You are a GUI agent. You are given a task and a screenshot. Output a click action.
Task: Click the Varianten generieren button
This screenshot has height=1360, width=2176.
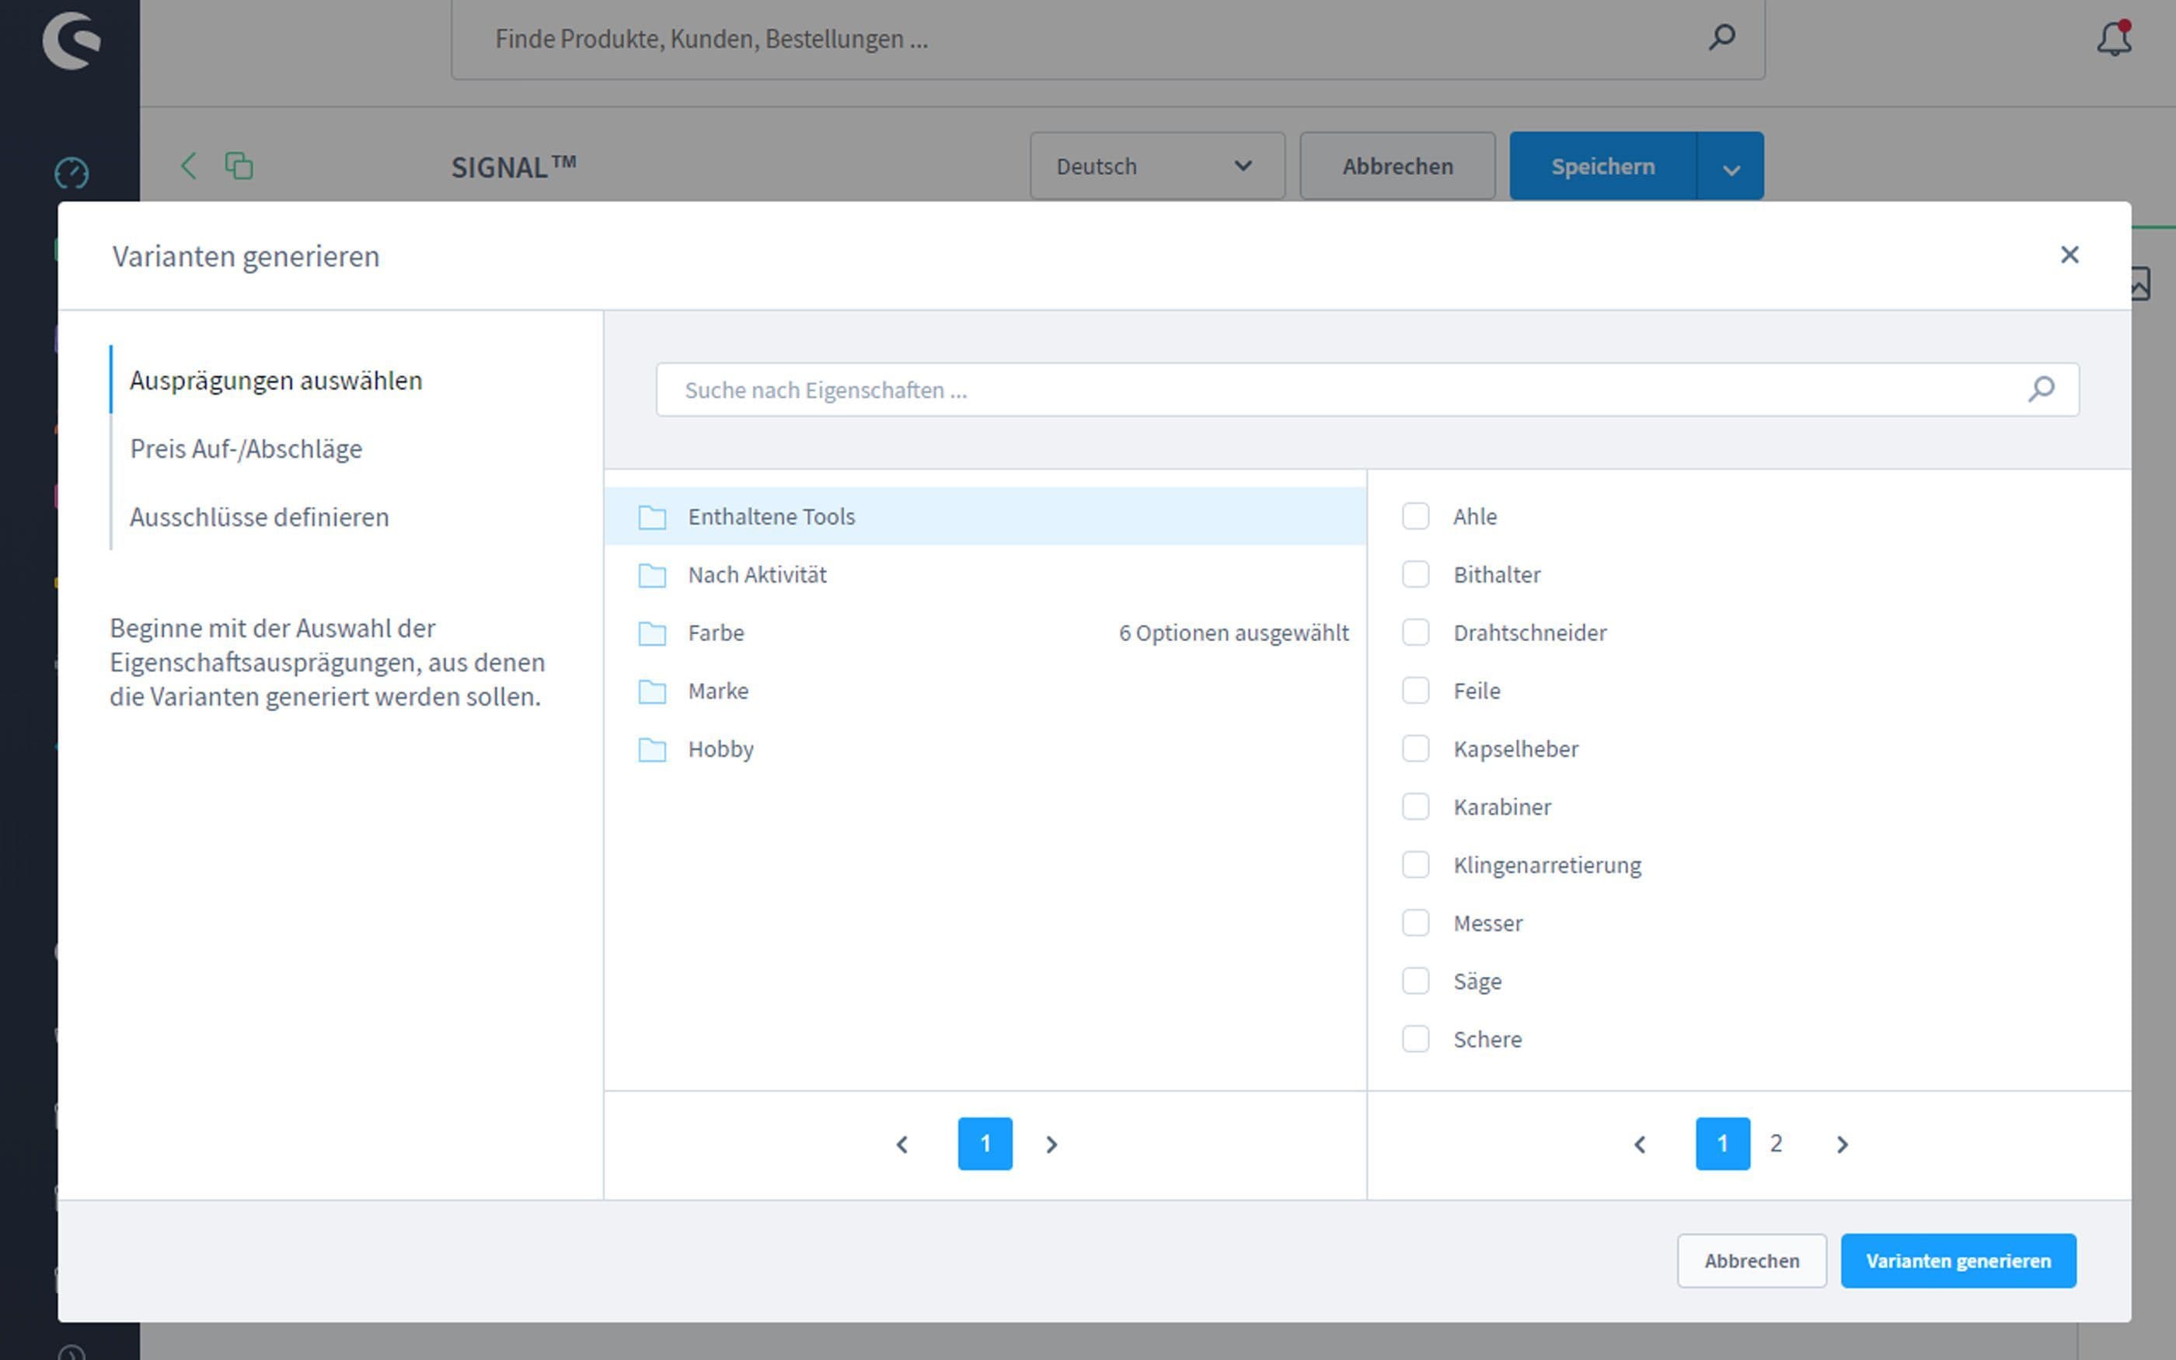pyautogui.click(x=1958, y=1261)
